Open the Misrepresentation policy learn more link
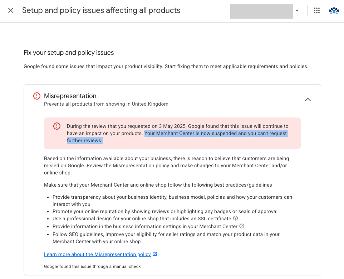The height and width of the screenshot is (279, 344). pos(97,254)
